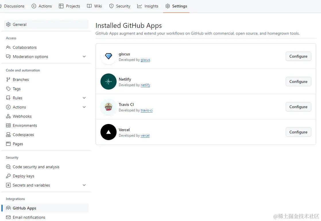Click the Netlify app name text
Viewport: 321px width, 221px height.
(x=125, y=80)
